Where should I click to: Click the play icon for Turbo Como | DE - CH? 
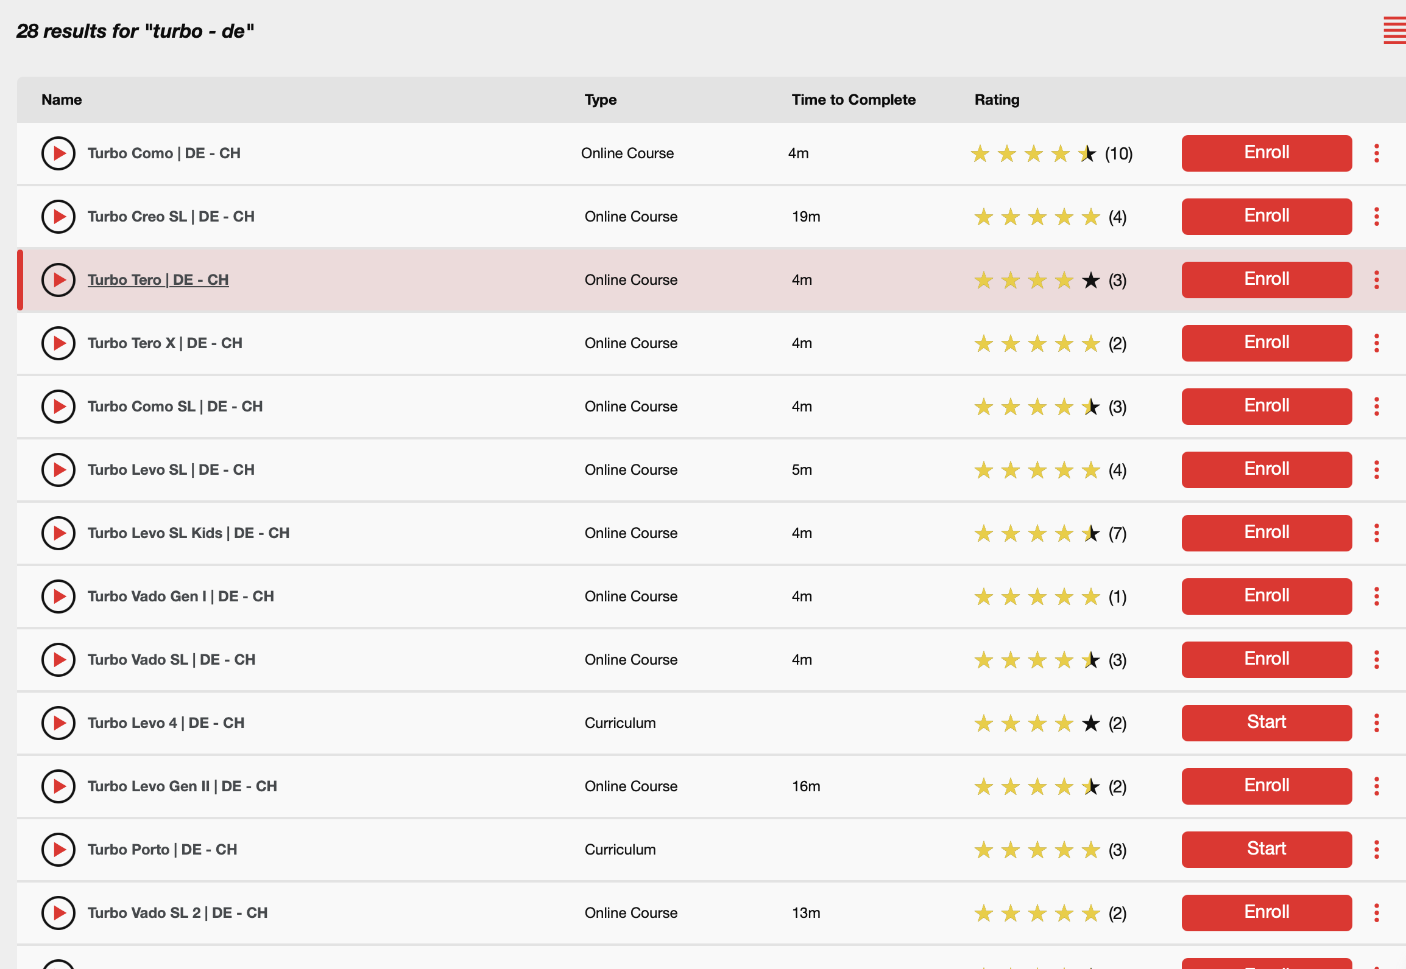58,153
